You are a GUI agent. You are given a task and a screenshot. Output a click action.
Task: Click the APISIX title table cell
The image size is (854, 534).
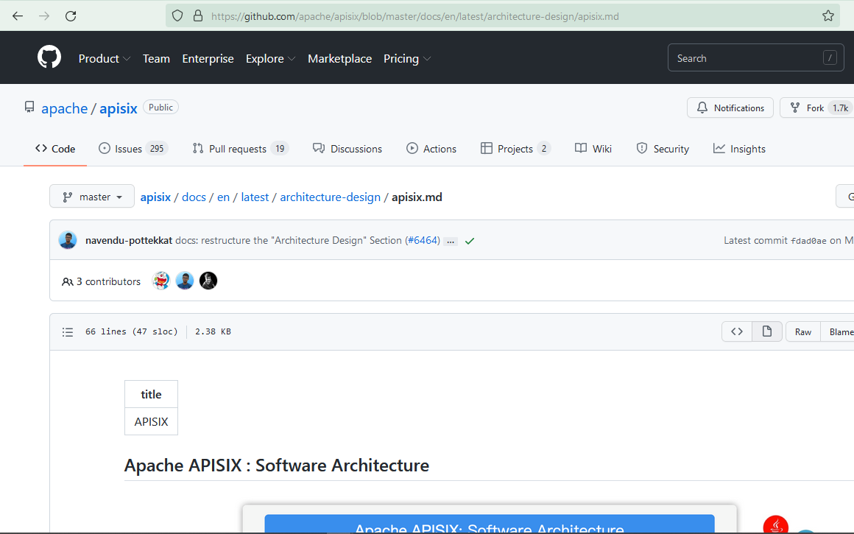tap(151, 422)
